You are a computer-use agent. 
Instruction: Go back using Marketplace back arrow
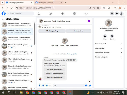[3, 19]
